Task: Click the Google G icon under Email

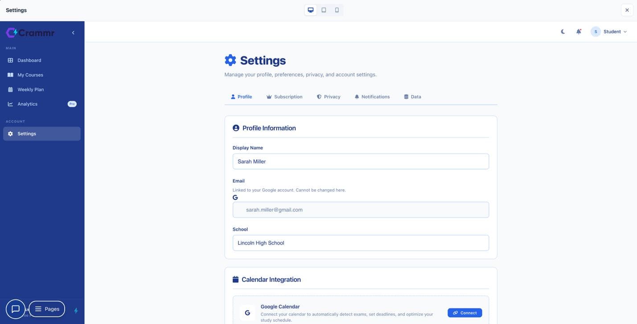Action: pos(235,198)
